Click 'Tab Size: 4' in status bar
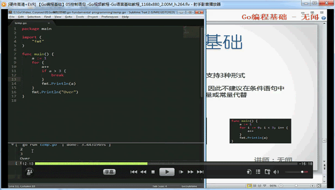The width and height of the screenshot is (335, 190). (x=160, y=186)
